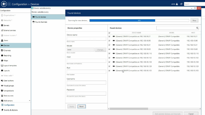Click the Device name input field
Viewport: 205px width, 115px height.
86,39
